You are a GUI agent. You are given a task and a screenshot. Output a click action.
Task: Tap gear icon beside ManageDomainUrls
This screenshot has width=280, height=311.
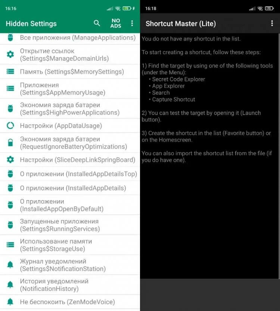point(10,54)
